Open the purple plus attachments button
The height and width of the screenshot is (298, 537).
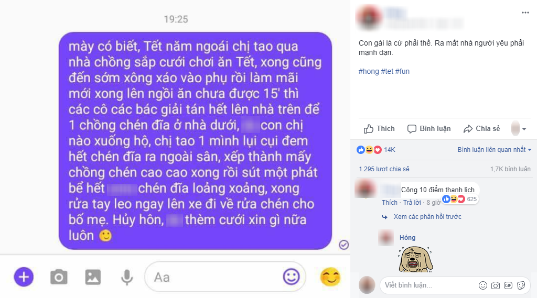pos(24,277)
